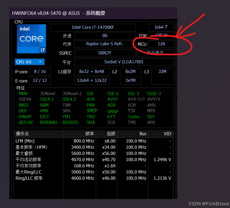
Task: Click the E-core 12 / 12 count
Action: [x=40, y=81]
